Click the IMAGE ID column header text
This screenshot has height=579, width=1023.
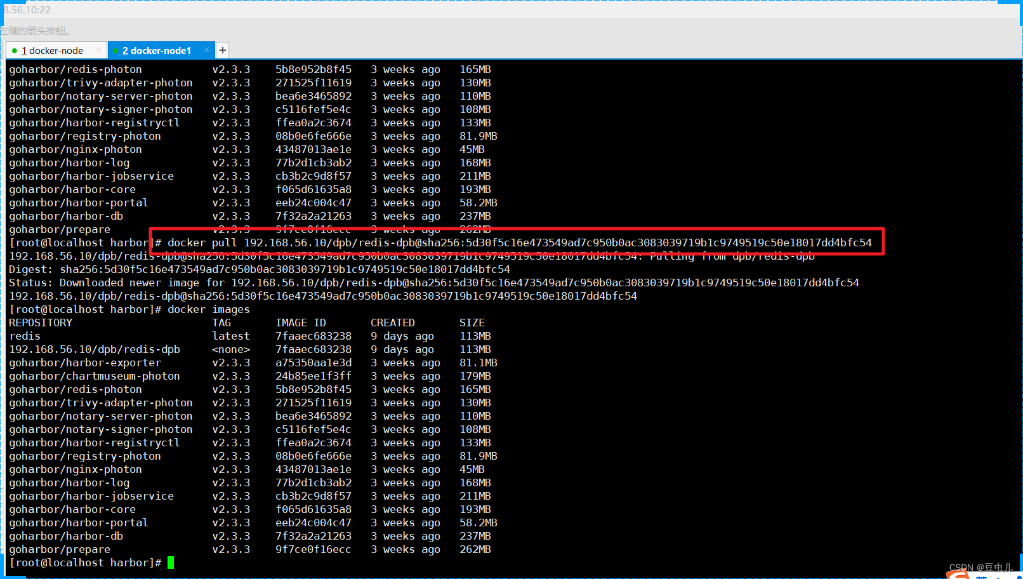[300, 323]
